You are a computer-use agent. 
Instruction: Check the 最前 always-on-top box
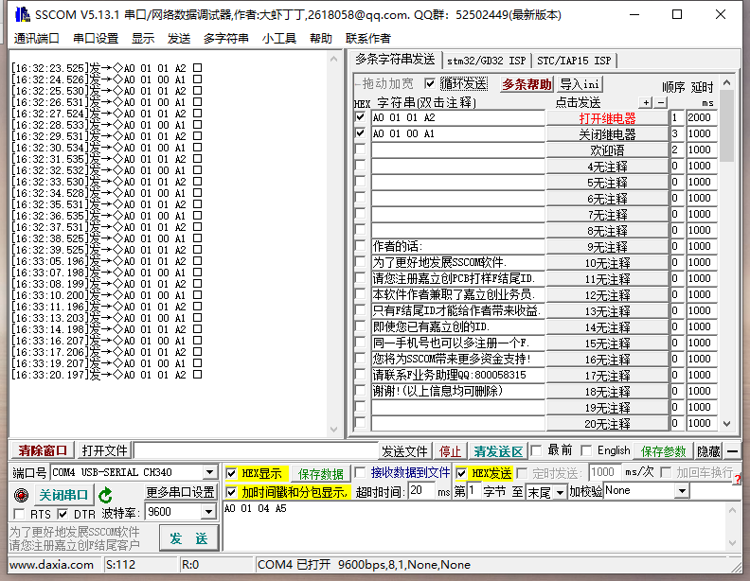[536, 450]
